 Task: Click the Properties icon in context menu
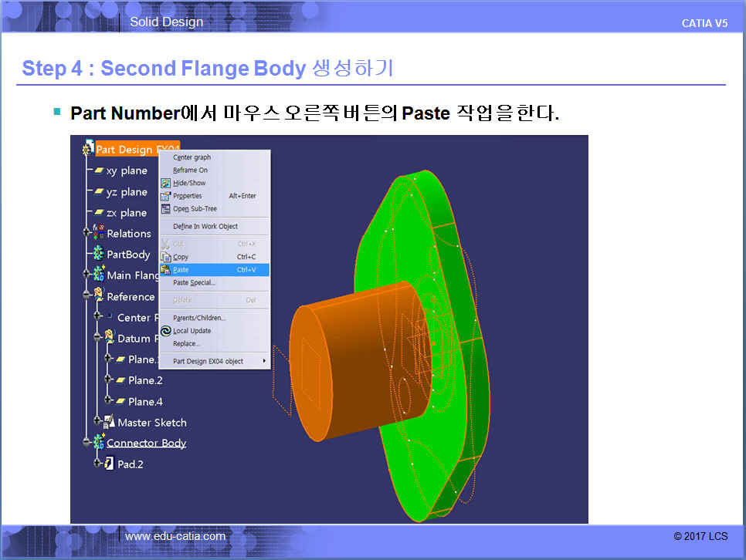point(165,196)
